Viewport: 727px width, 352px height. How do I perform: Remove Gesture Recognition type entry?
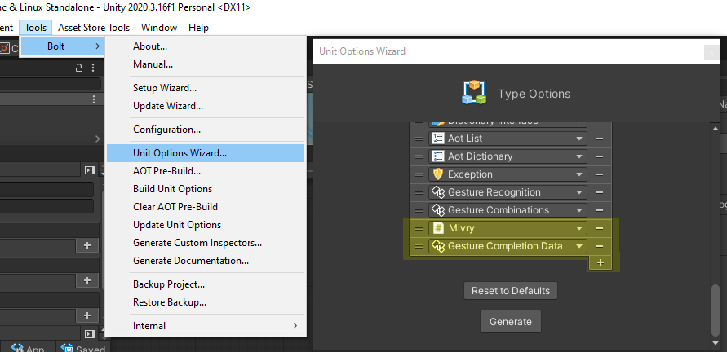(x=600, y=192)
